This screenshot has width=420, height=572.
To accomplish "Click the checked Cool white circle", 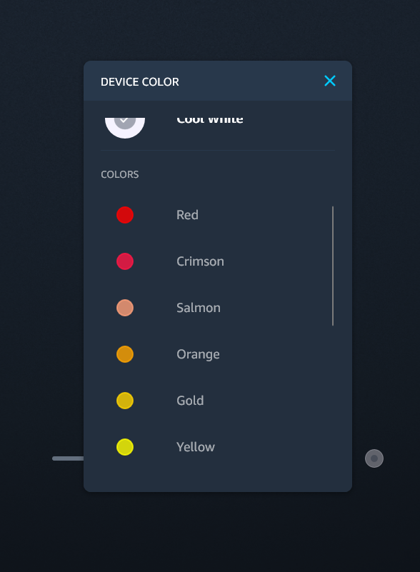I will tap(125, 127).
